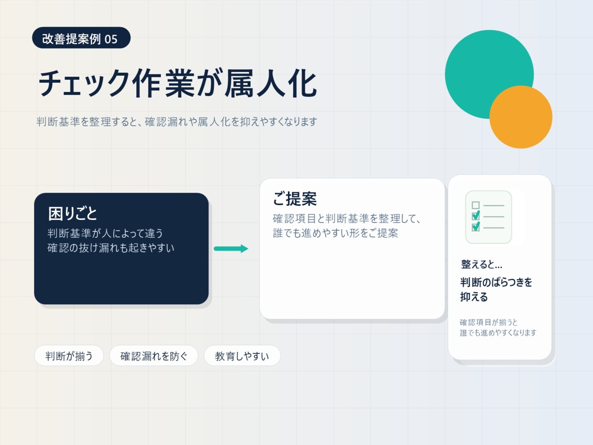Click the checklist icon in the right card

click(x=488, y=217)
